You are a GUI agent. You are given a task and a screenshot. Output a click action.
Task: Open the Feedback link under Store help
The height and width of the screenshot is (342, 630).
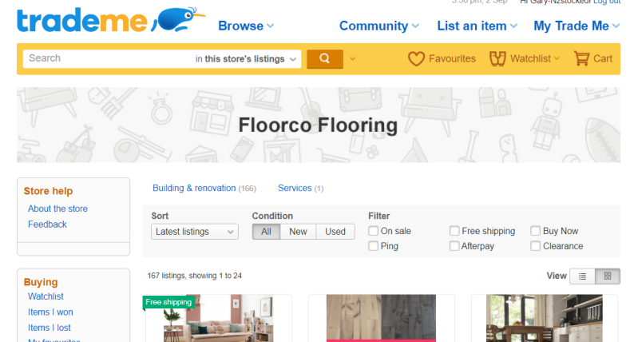47,225
